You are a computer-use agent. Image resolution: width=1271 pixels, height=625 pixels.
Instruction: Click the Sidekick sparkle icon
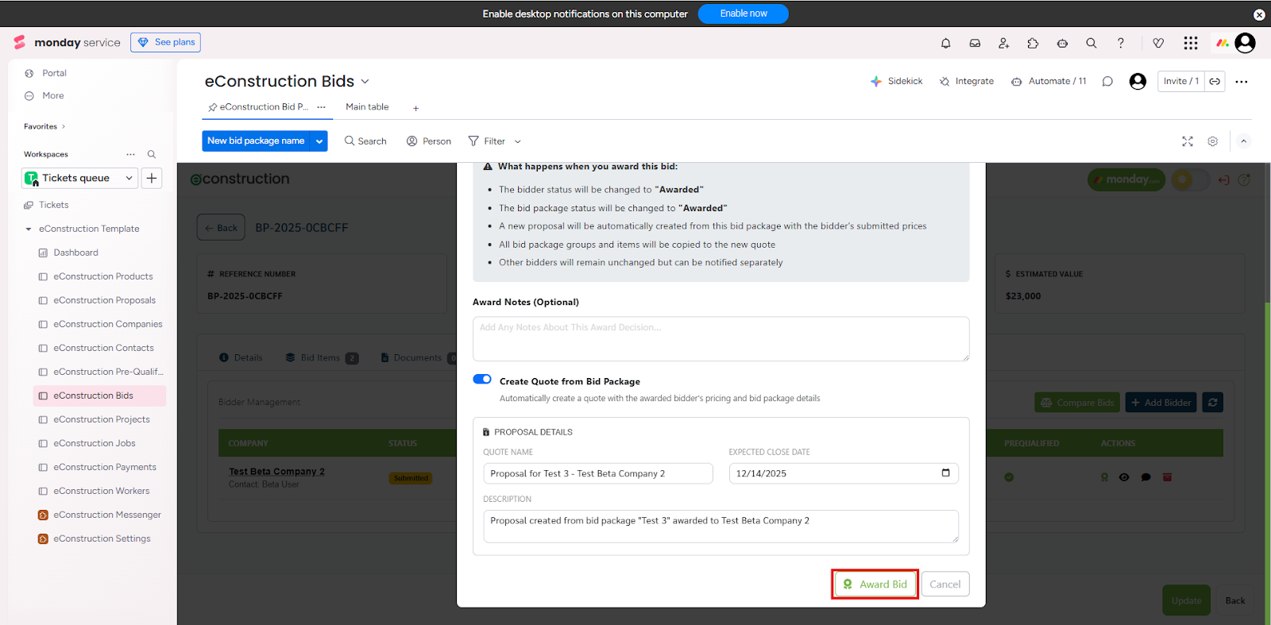click(876, 81)
